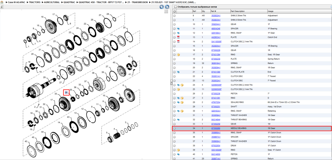This screenshot has height=160, width=332.
Task: Click 'Spring Return' usage text
Action: [274, 59]
